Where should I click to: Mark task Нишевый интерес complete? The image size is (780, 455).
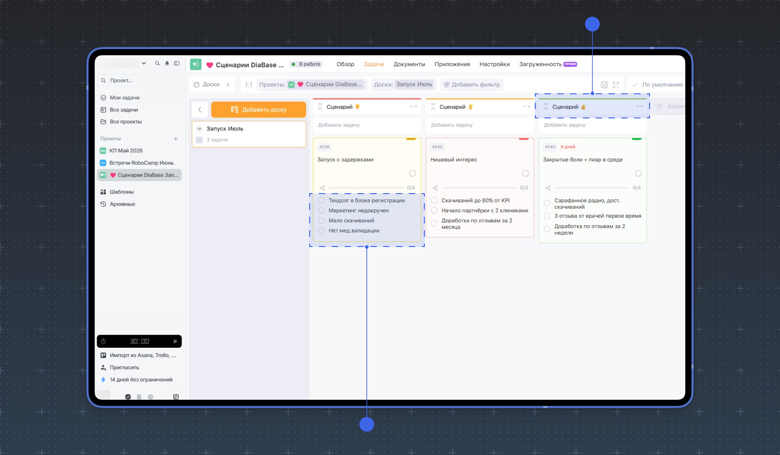525,174
